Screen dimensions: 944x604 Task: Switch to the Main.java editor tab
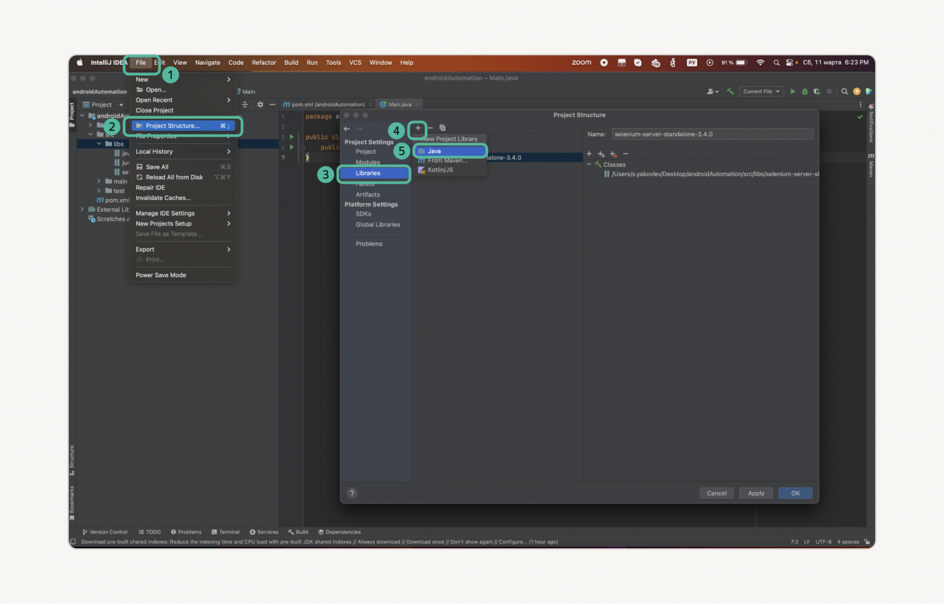399,104
